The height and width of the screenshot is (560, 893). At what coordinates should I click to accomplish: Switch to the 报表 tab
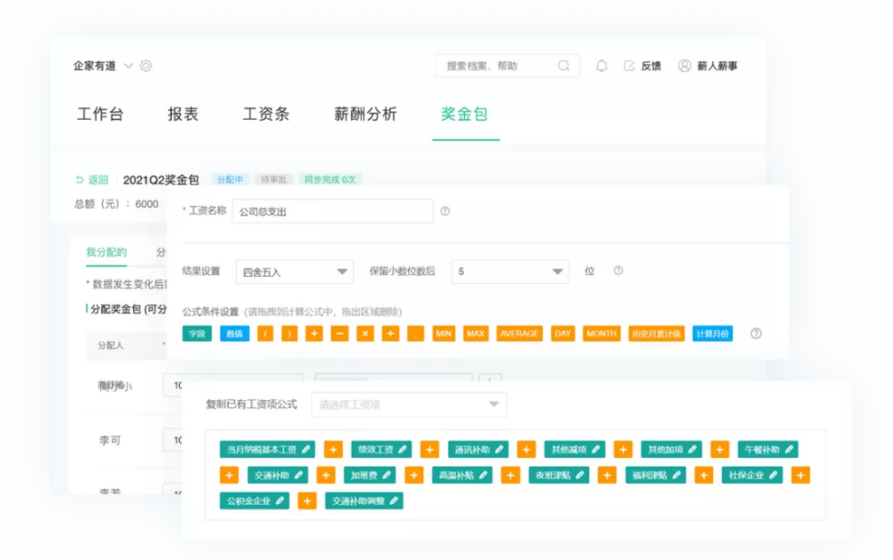click(183, 114)
